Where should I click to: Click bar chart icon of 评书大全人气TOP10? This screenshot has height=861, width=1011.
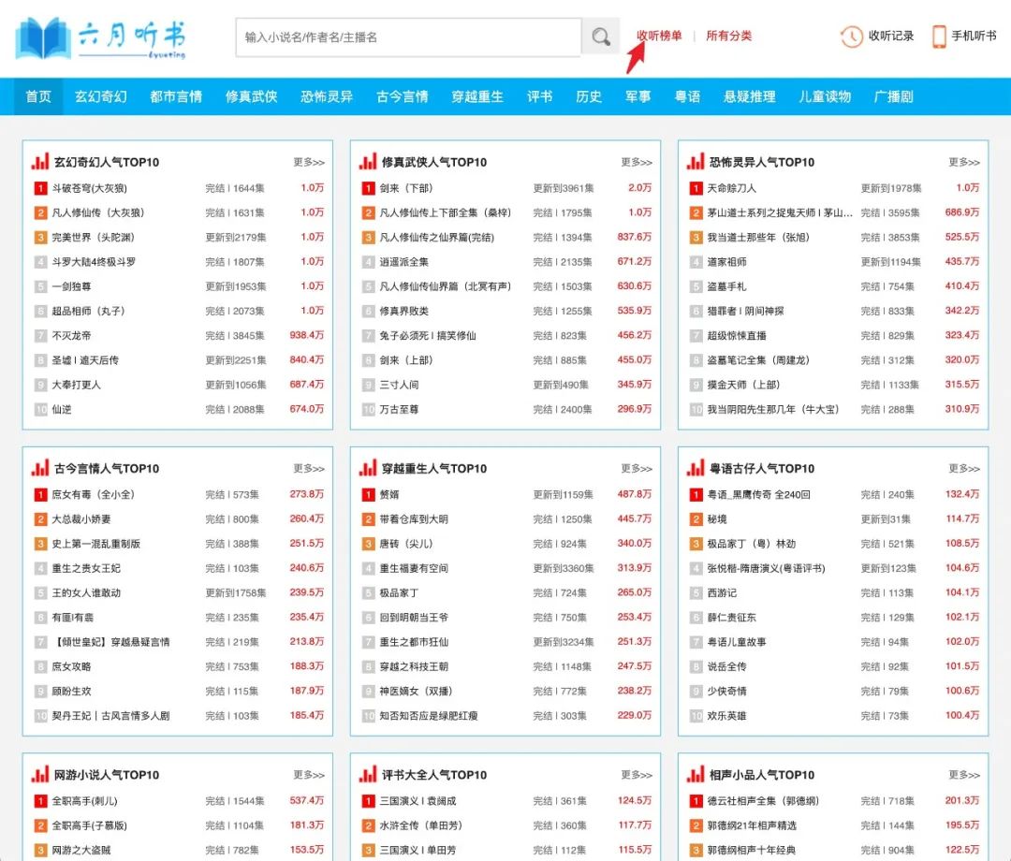pos(368,774)
